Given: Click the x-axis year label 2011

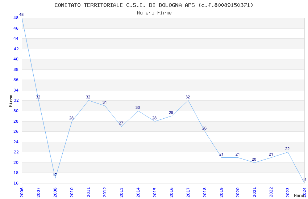Looking at the screenshot, I should pos(88,192).
